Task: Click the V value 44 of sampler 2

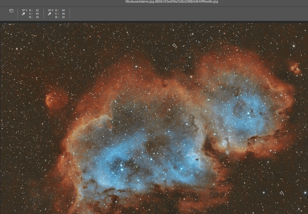Action: point(63,14)
